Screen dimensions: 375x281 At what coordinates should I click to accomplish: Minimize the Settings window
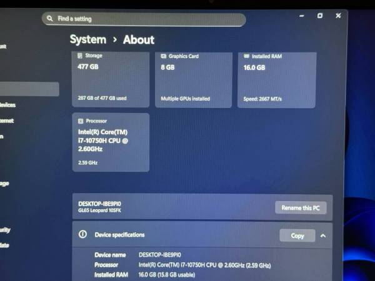coord(299,16)
